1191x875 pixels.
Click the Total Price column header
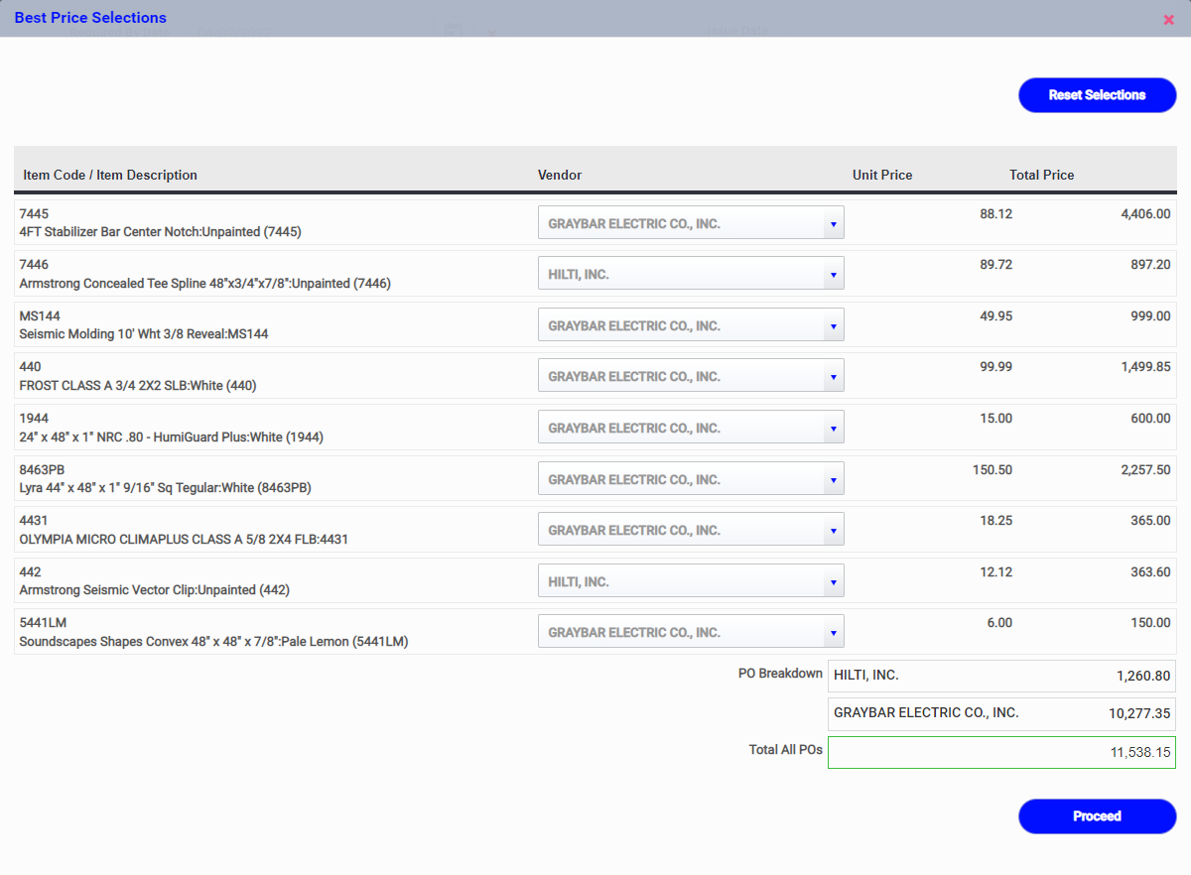pos(1042,175)
